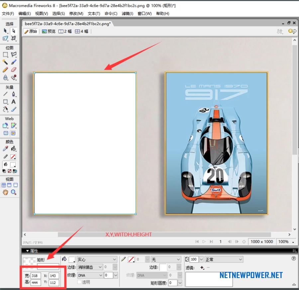
Task: Select the Magic Wand tool
Action: 5,62
